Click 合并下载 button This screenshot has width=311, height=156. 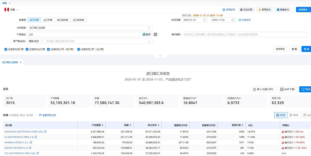click(x=288, y=89)
